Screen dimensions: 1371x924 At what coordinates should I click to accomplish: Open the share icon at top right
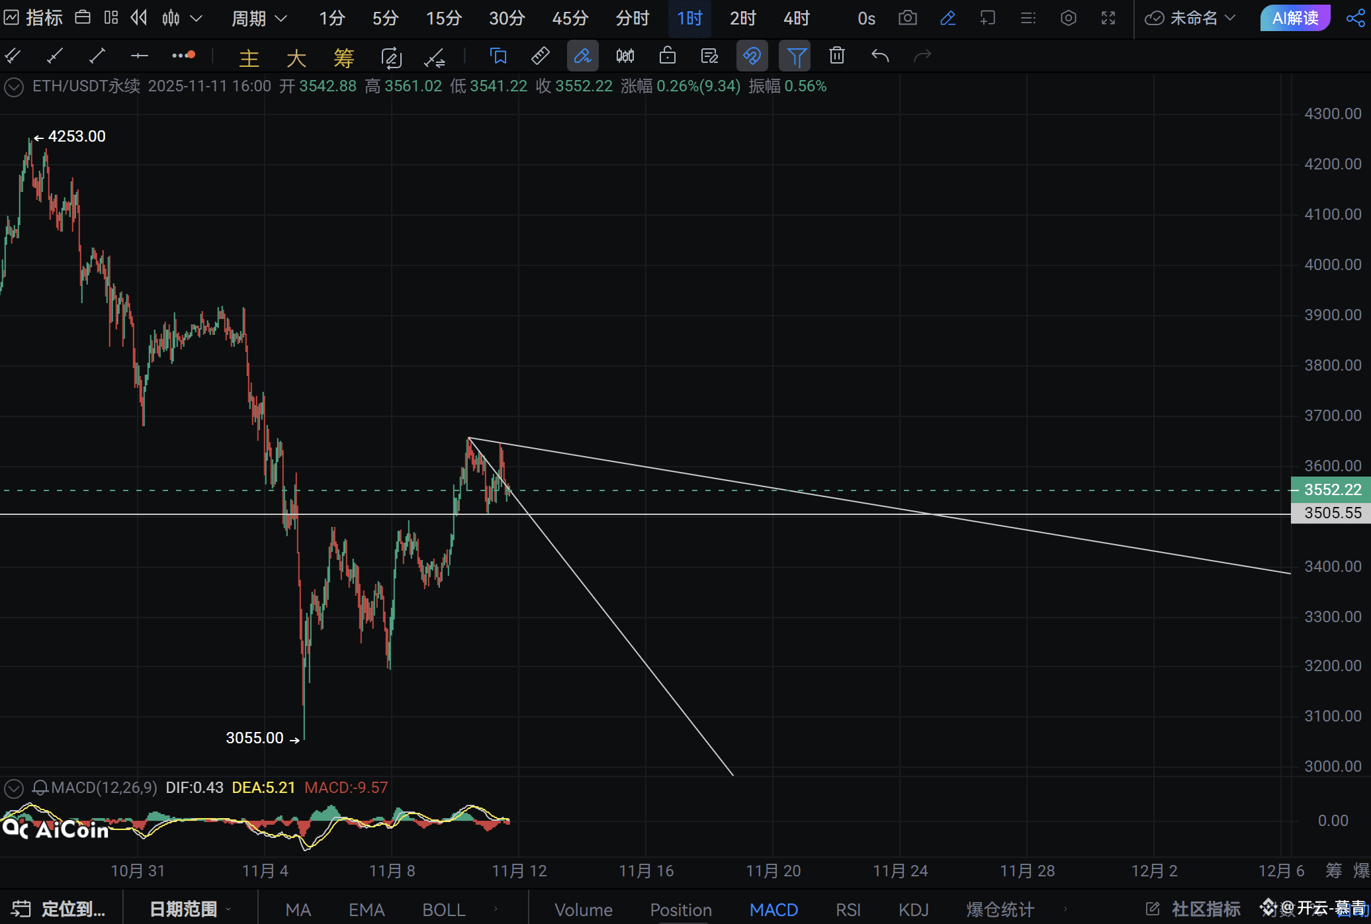pos(1355,18)
